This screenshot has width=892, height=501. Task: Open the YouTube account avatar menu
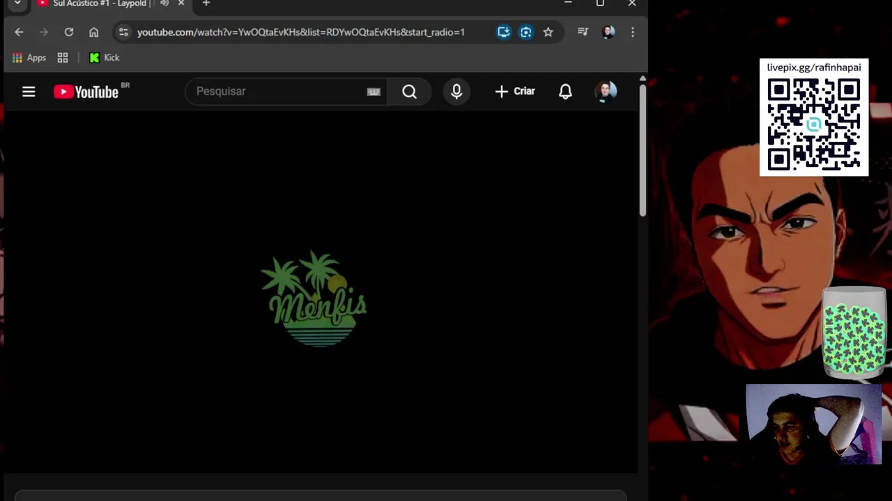tap(606, 91)
